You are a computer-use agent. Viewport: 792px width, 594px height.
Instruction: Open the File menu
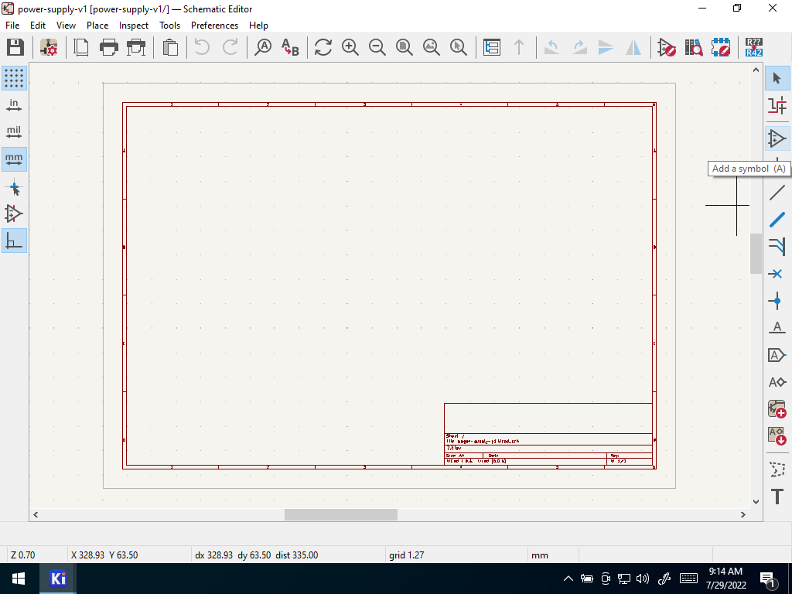point(12,26)
